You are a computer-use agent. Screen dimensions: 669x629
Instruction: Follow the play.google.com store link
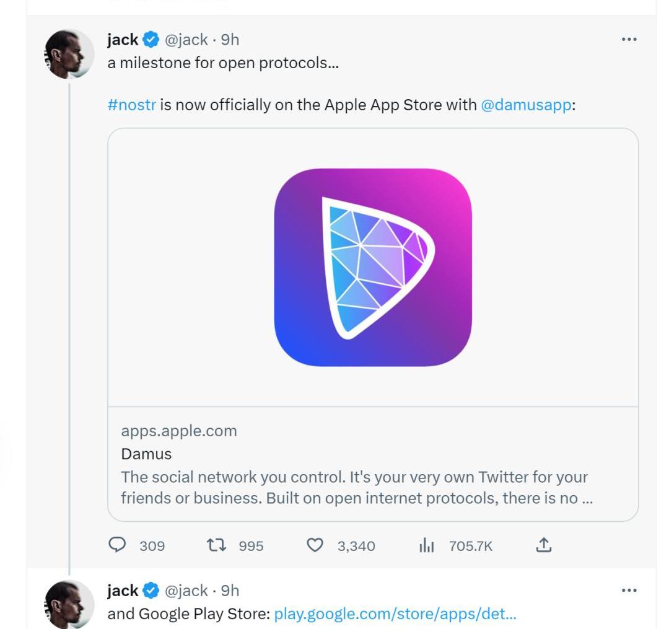click(395, 614)
